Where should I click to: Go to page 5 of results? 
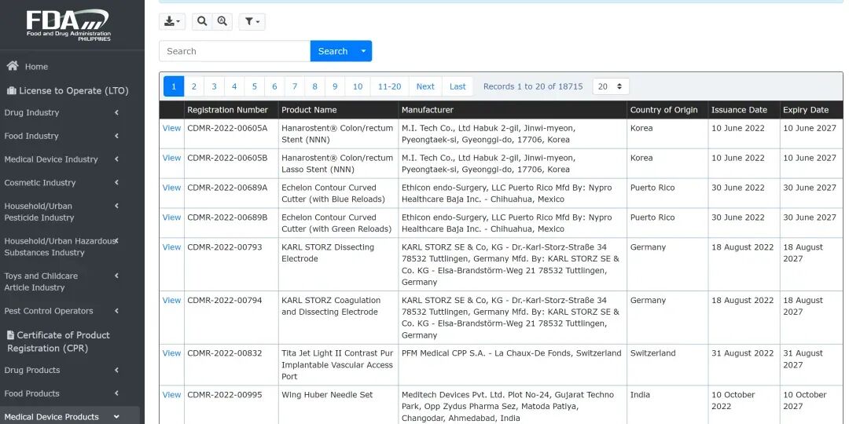[254, 86]
